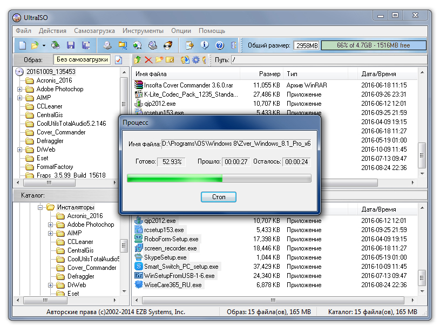Click the red X delete icon
440x333 pixels.
click(x=148, y=60)
